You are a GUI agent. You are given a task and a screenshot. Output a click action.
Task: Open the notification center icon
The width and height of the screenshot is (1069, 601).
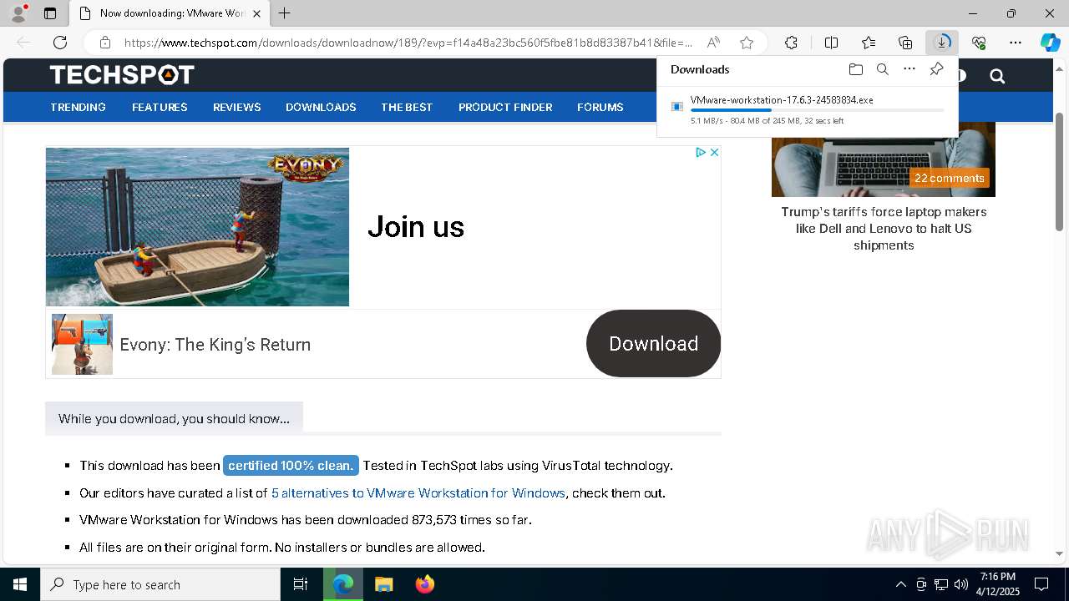pos(1042,584)
